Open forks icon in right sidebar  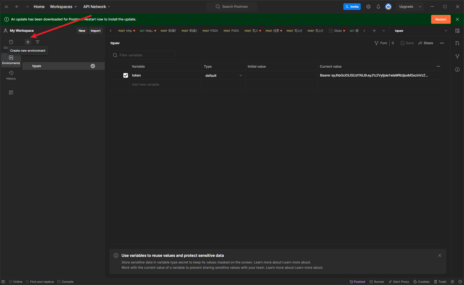457,56
